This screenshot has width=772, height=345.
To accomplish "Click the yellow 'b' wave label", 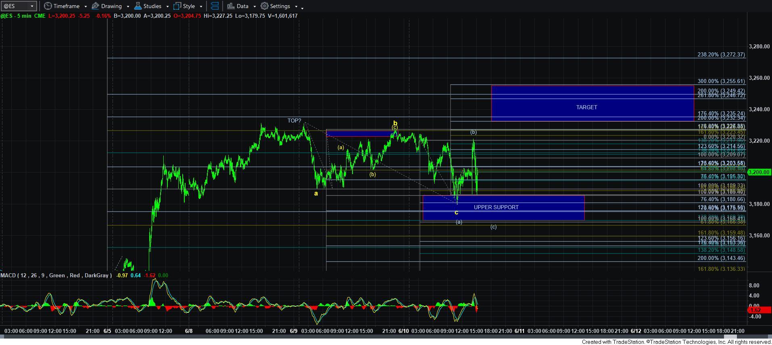I will click(x=395, y=123).
